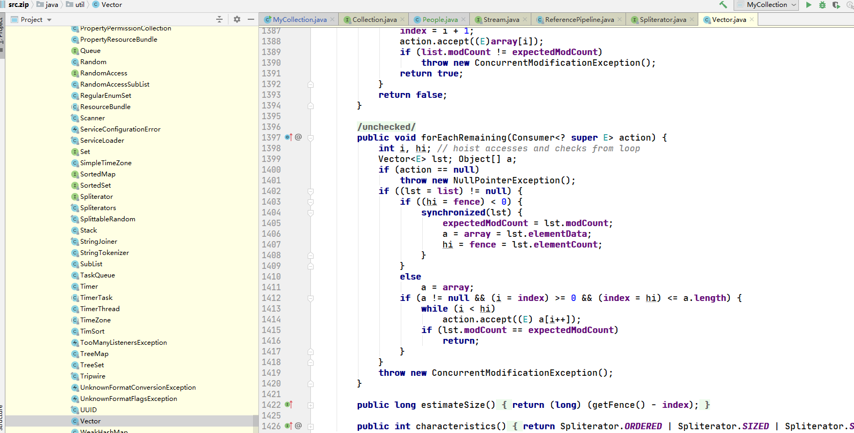Viewport: 854px width, 433px height.
Task: Click the Vector breadcrumb item
Action: [x=107, y=5]
